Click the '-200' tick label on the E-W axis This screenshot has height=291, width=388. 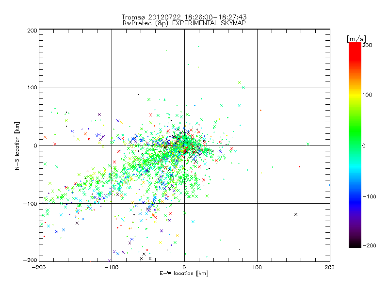(x=39, y=268)
